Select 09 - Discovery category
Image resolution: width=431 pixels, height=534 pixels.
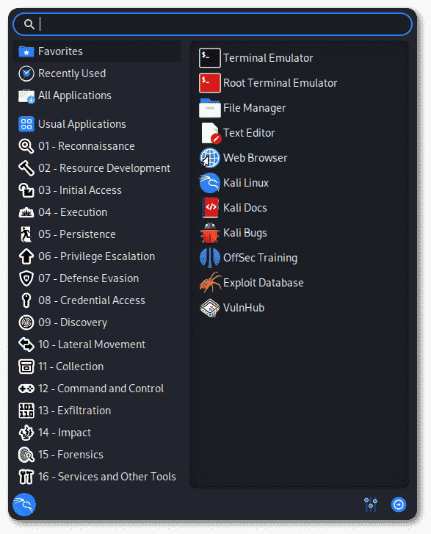coord(73,322)
